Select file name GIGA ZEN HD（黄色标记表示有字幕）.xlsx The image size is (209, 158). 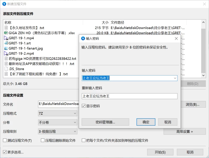[x=42, y=33]
